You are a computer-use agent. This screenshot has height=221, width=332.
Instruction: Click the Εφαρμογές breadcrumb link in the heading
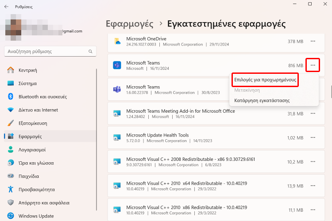[129, 24]
